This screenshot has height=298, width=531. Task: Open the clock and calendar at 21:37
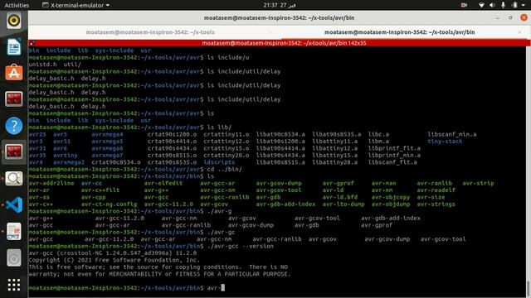click(x=280, y=5)
